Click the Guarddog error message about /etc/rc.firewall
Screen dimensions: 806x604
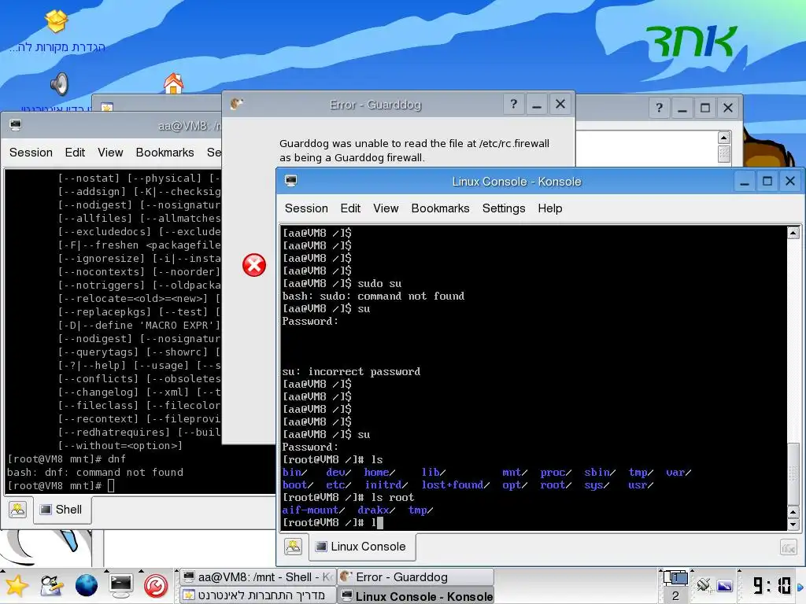pyautogui.click(x=414, y=150)
